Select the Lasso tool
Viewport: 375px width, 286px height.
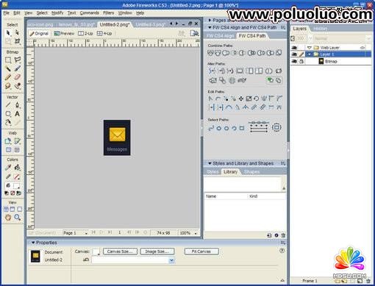coord(17,60)
